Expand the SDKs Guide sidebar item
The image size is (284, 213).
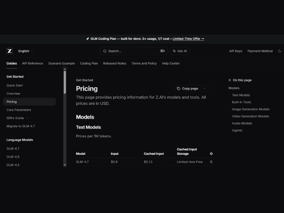pos(27,118)
